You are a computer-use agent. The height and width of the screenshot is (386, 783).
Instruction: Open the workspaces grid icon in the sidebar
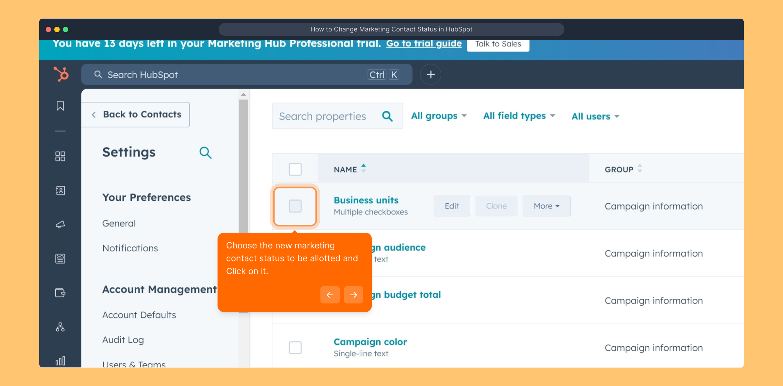[60, 156]
